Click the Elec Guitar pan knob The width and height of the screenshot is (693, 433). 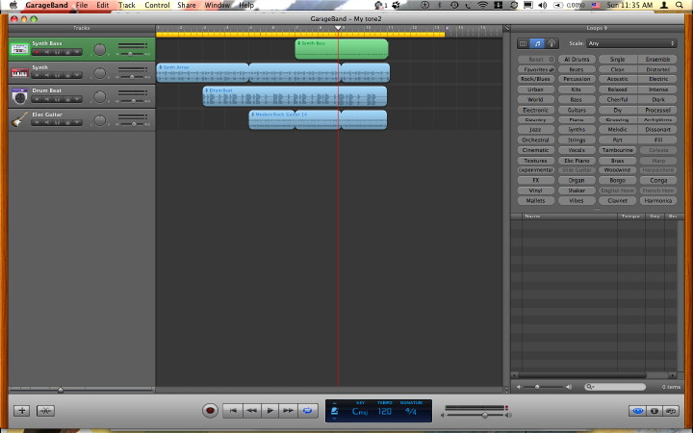click(x=100, y=119)
